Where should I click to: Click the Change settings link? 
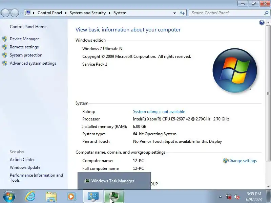point(242,160)
